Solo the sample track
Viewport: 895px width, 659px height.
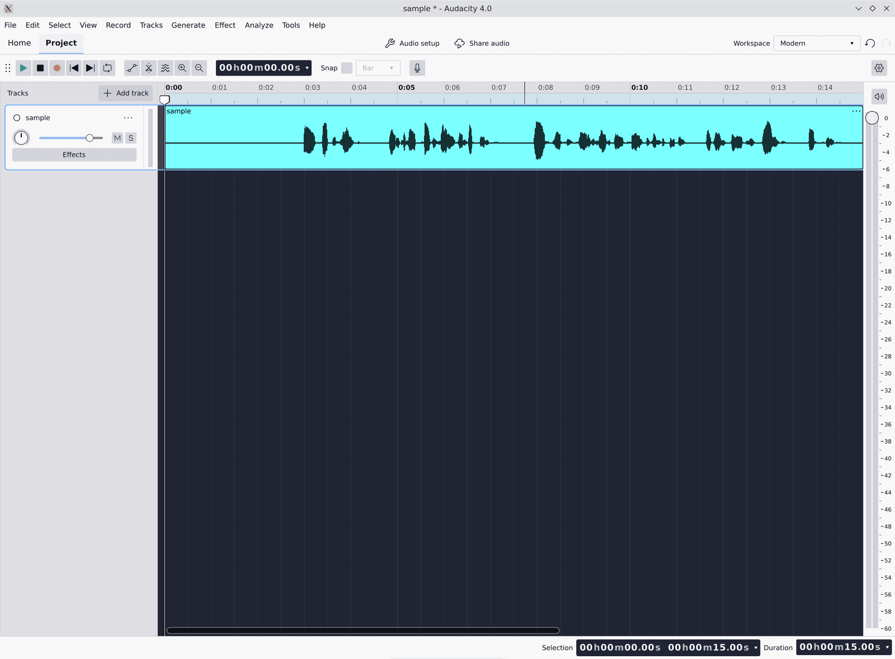pyautogui.click(x=131, y=138)
